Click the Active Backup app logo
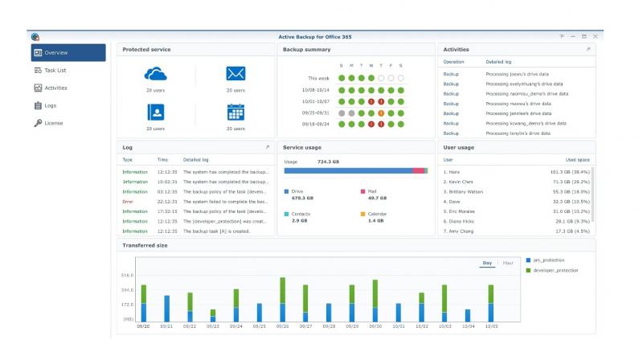 pyautogui.click(x=35, y=37)
